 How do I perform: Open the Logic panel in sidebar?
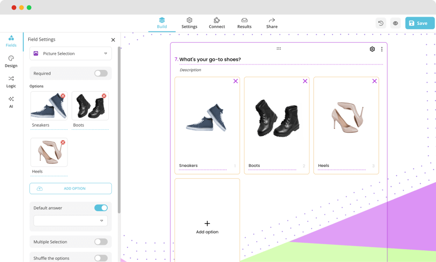pos(11,82)
